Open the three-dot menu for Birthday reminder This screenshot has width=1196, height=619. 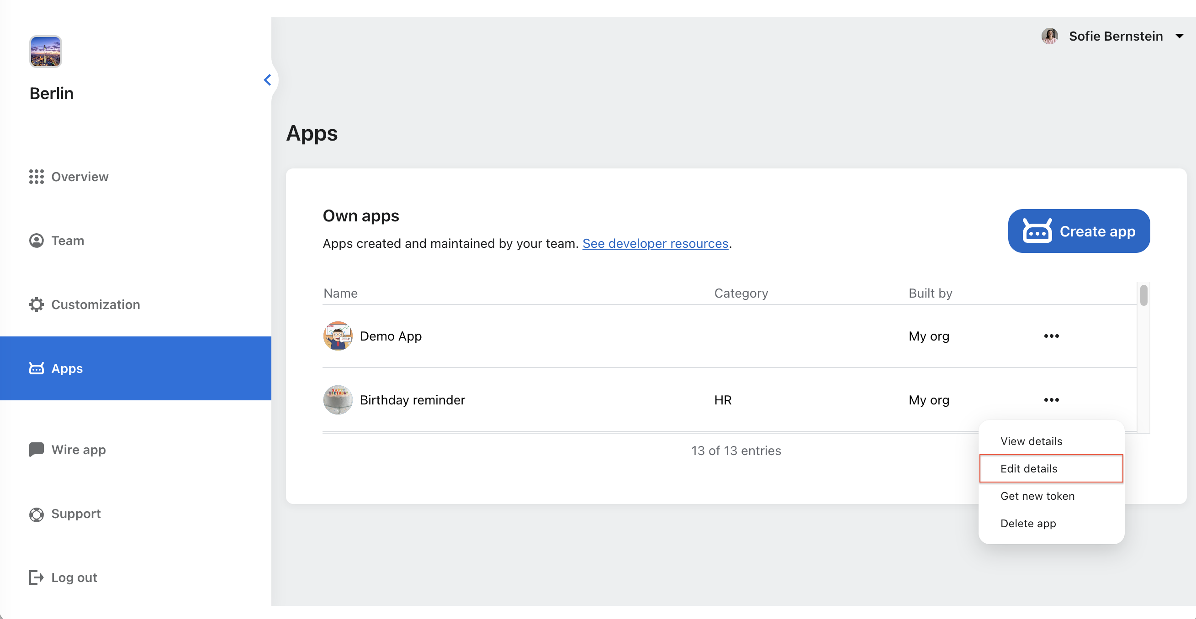click(x=1051, y=400)
